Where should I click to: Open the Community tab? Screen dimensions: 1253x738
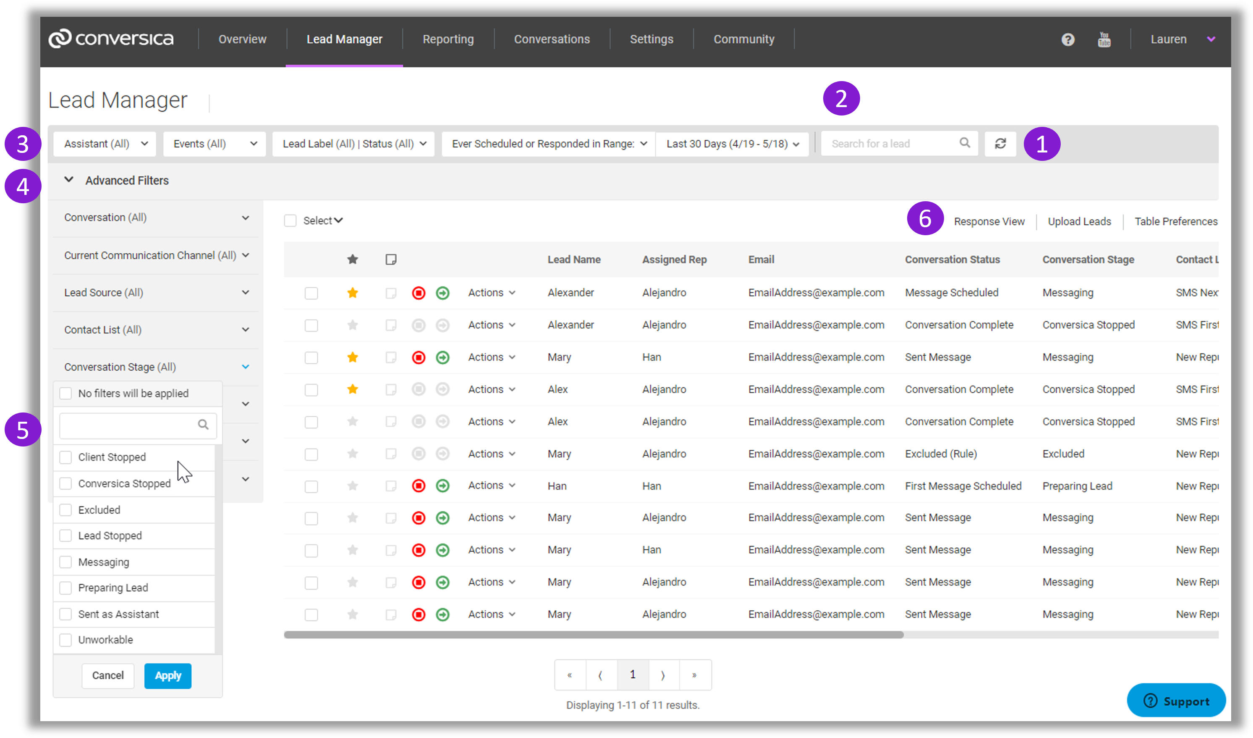(x=744, y=39)
